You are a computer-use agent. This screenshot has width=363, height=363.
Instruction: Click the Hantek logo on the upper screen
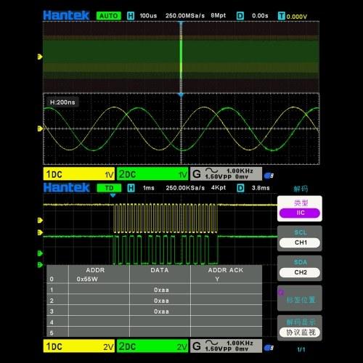point(66,15)
